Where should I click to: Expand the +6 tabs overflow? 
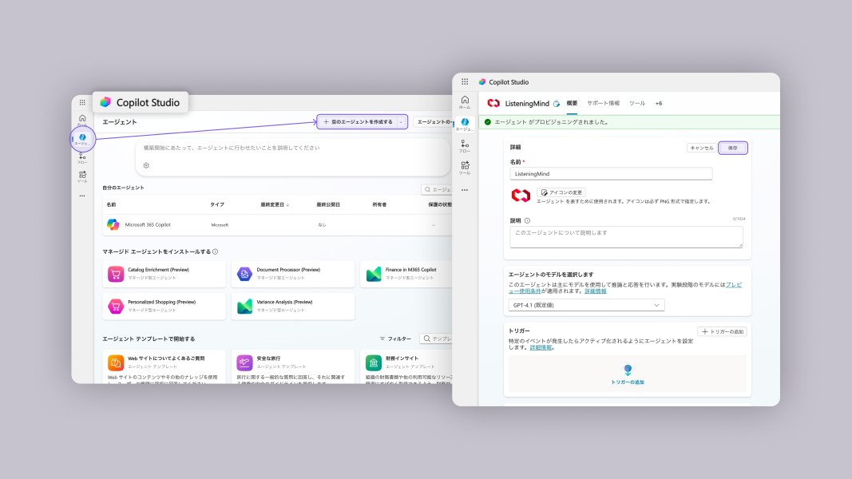[658, 103]
